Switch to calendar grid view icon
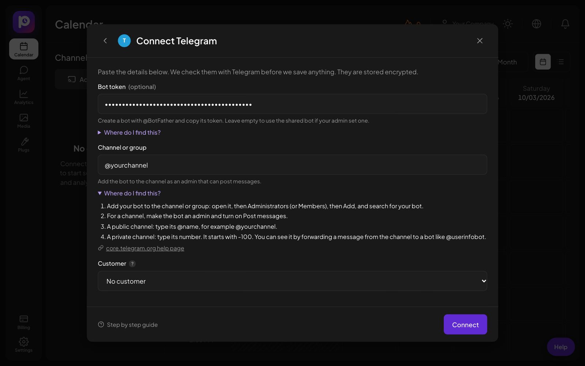The height and width of the screenshot is (366, 585). (x=543, y=62)
